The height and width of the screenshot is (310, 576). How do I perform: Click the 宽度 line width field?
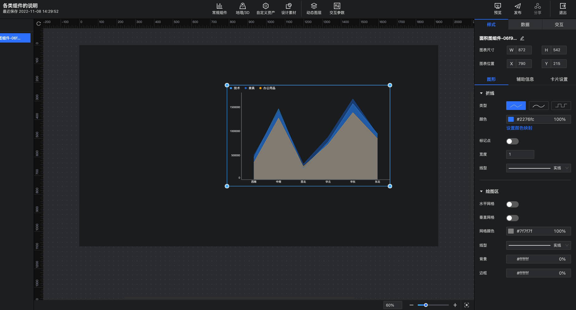click(x=520, y=154)
